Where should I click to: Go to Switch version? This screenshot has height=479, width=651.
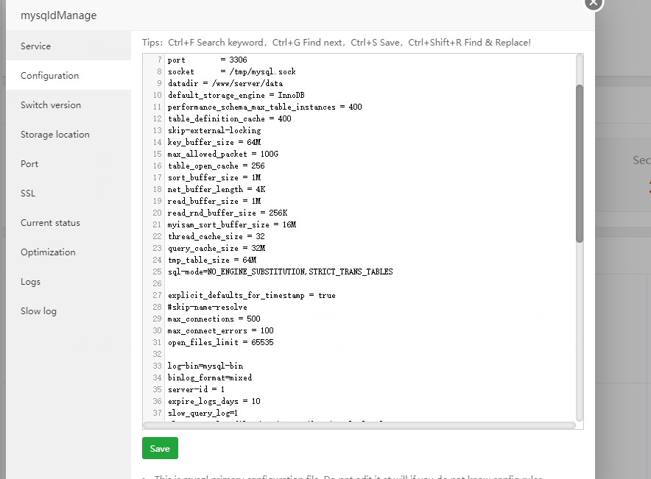[51, 105]
